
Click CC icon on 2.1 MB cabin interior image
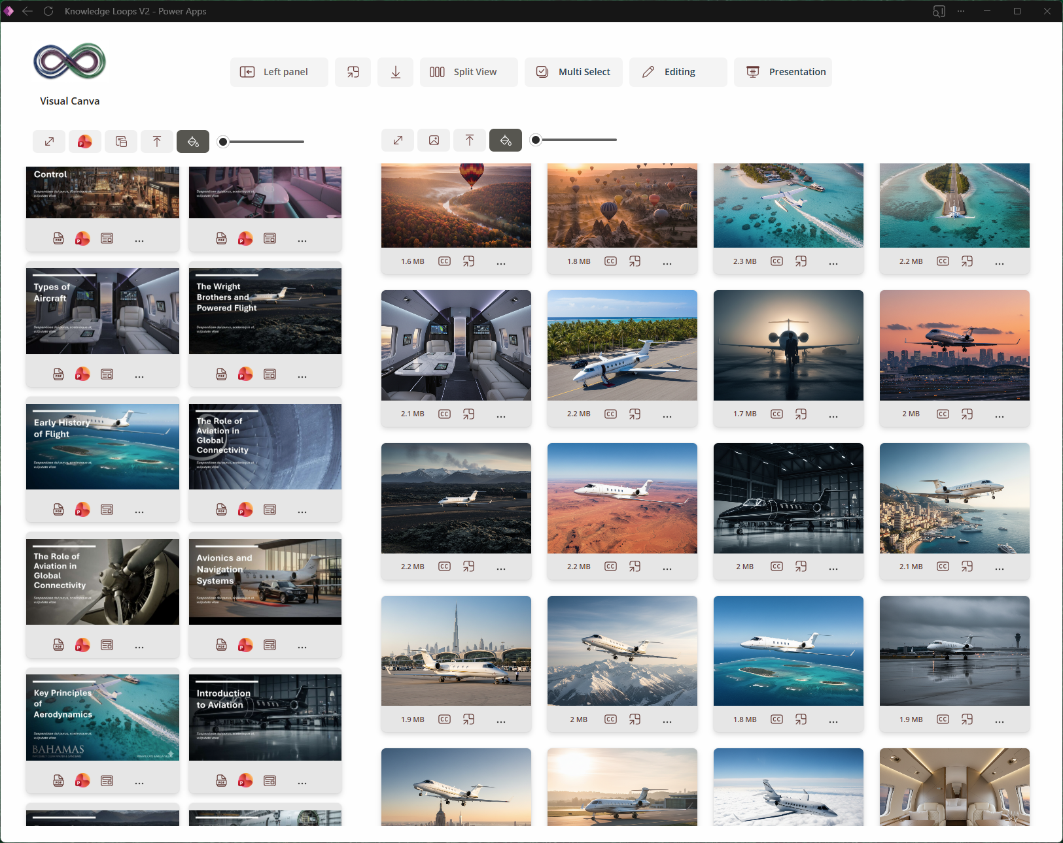click(445, 414)
